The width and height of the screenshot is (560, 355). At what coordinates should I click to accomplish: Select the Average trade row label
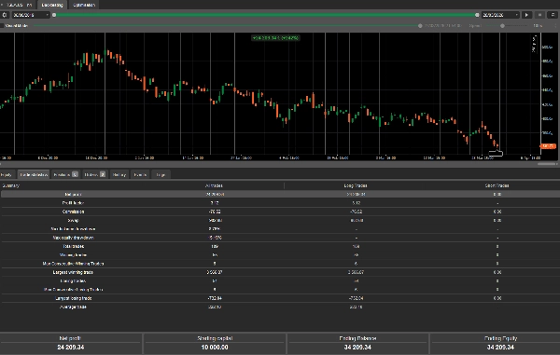click(x=73, y=307)
